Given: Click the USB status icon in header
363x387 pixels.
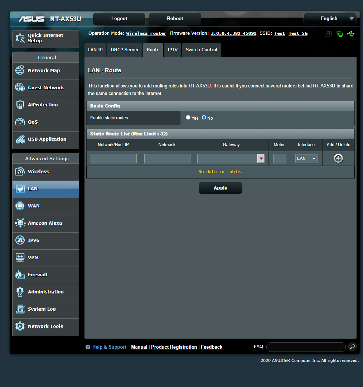Looking at the screenshot, I should coord(351,34).
